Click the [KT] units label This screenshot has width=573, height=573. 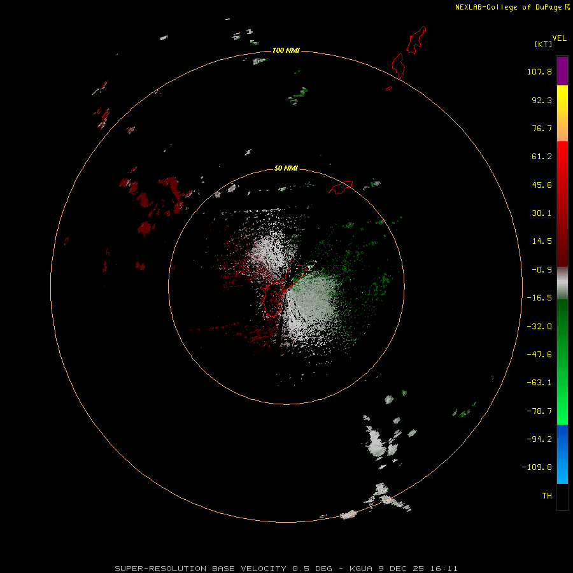(x=544, y=44)
